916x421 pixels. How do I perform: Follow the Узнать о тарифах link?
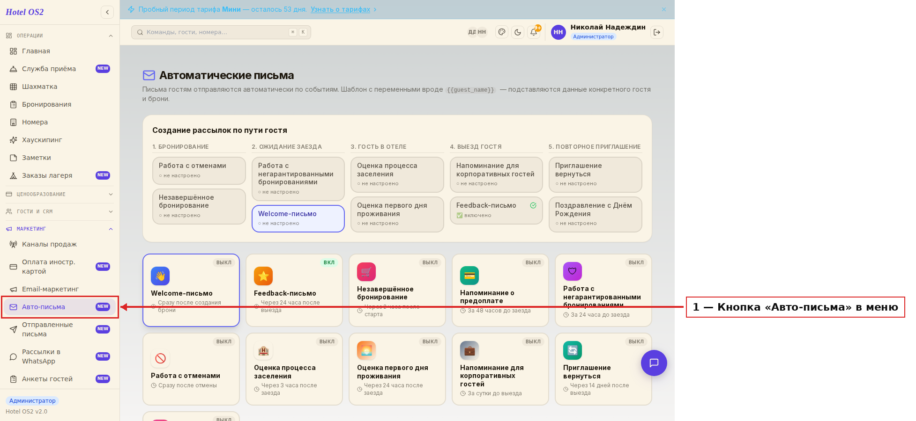(340, 9)
